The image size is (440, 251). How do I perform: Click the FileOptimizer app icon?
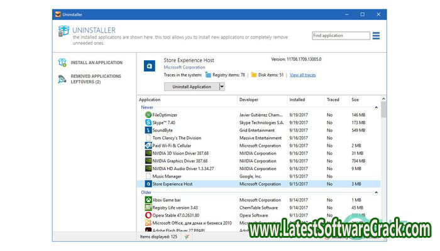pyautogui.click(x=148, y=115)
